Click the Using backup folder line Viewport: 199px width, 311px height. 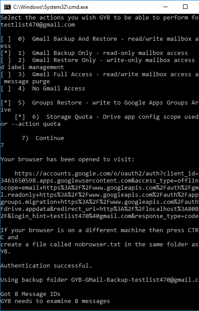click(99, 280)
